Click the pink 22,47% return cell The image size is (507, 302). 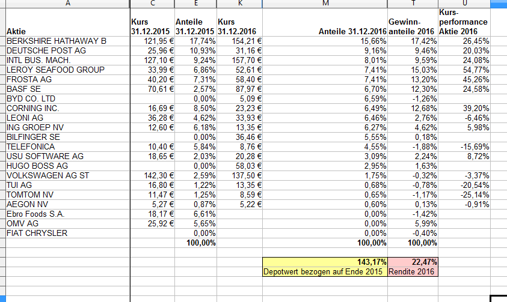pyautogui.click(x=413, y=262)
